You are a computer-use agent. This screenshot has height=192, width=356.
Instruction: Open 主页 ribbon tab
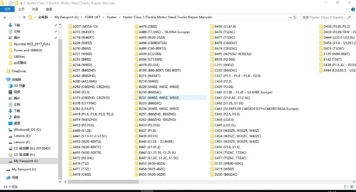click(x=21, y=9)
